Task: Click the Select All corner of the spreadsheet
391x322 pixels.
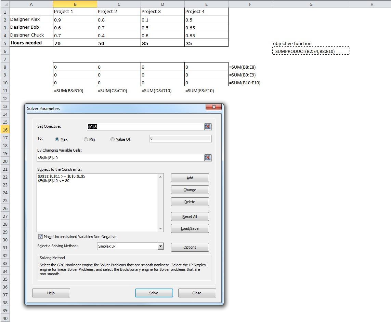Action: point(5,4)
